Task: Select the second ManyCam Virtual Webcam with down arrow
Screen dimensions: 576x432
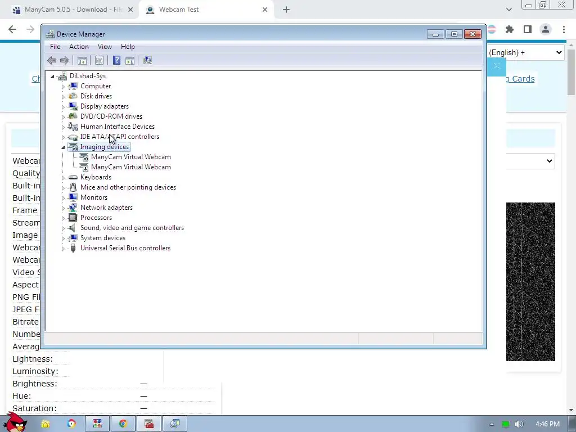Action: point(130,167)
